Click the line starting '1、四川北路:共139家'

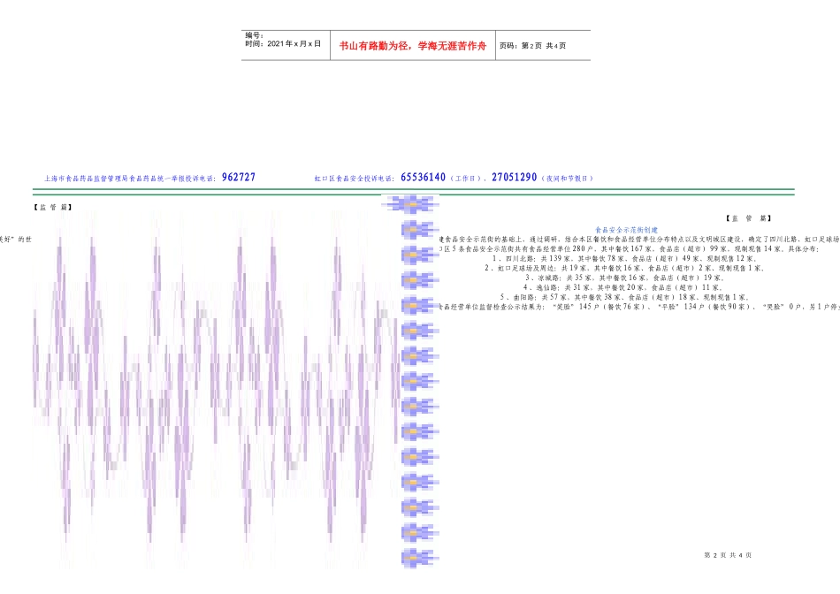click(624, 259)
